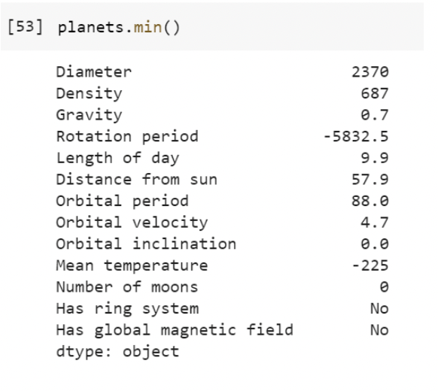Click the Orbital inclination label

coord(146,244)
